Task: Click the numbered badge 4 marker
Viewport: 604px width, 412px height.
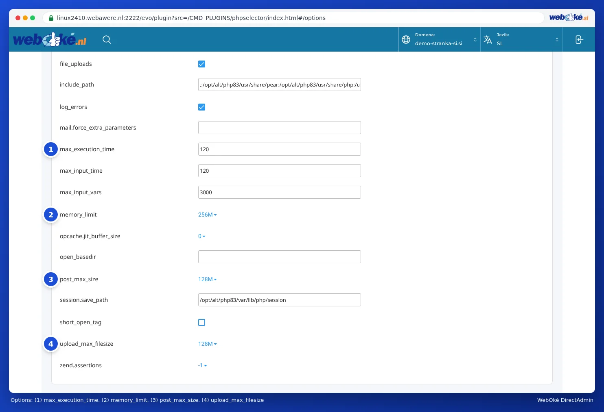Action: [51, 344]
